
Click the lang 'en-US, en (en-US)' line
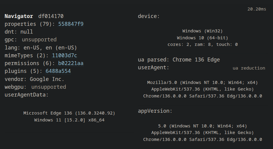(41, 48)
